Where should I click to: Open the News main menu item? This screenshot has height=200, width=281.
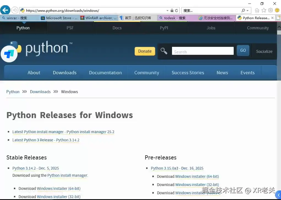222,73
